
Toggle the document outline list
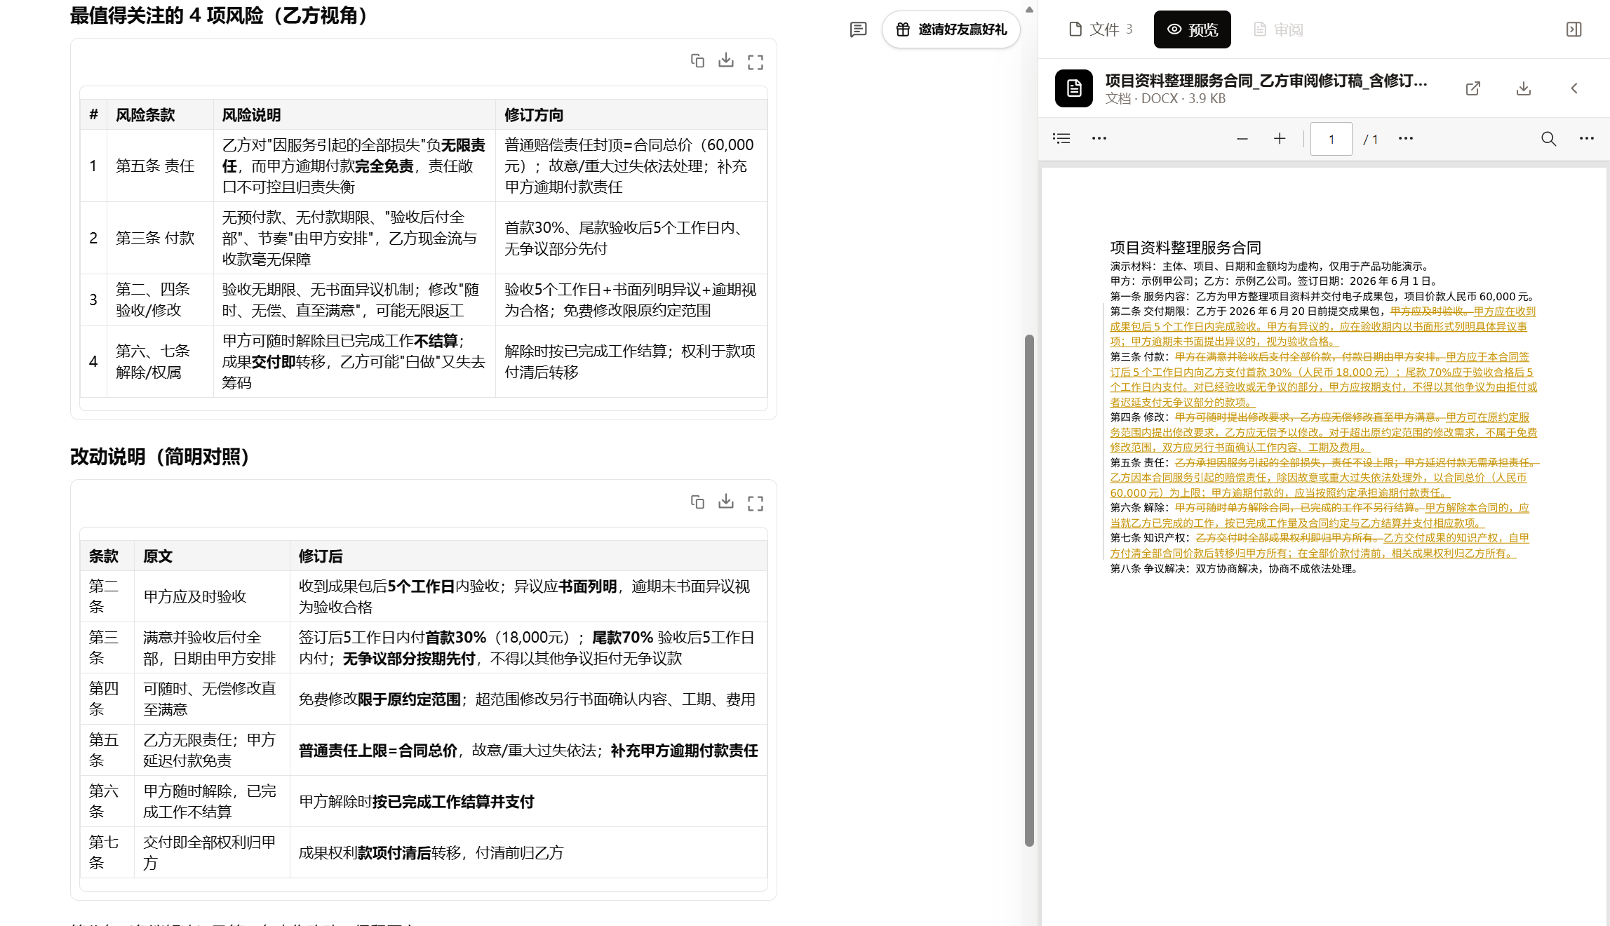[1061, 138]
